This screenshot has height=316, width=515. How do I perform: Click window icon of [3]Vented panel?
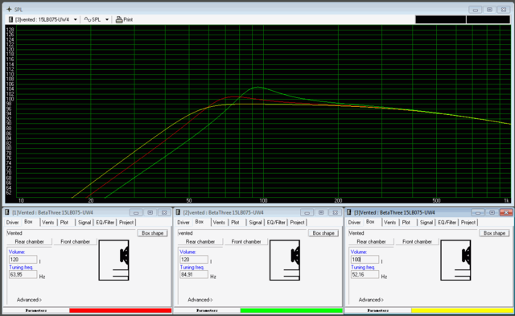(348, 212)
